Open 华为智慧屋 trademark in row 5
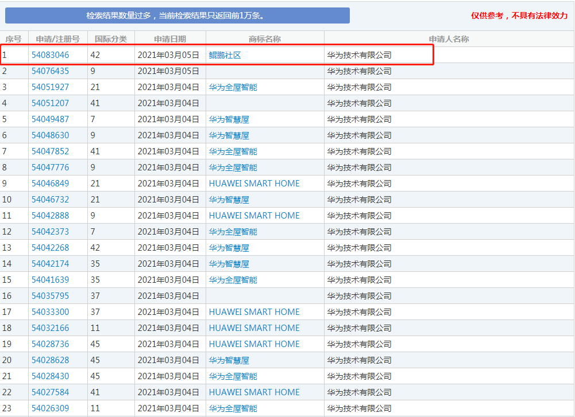 229,119
